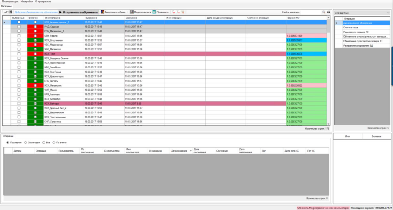
Task: Click the clear-search backspace icon
Action: pos(329,12)
